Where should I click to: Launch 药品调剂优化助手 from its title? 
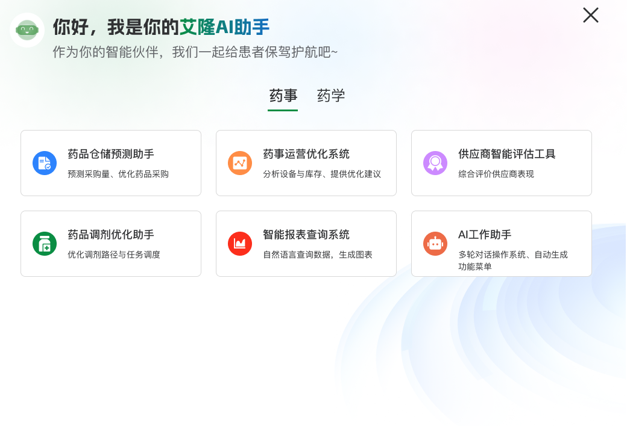coord(111,235)
